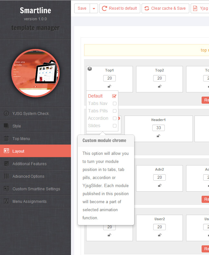
Task: Toggle the lock icon under Top1
Action: click(x=109, y=86)
